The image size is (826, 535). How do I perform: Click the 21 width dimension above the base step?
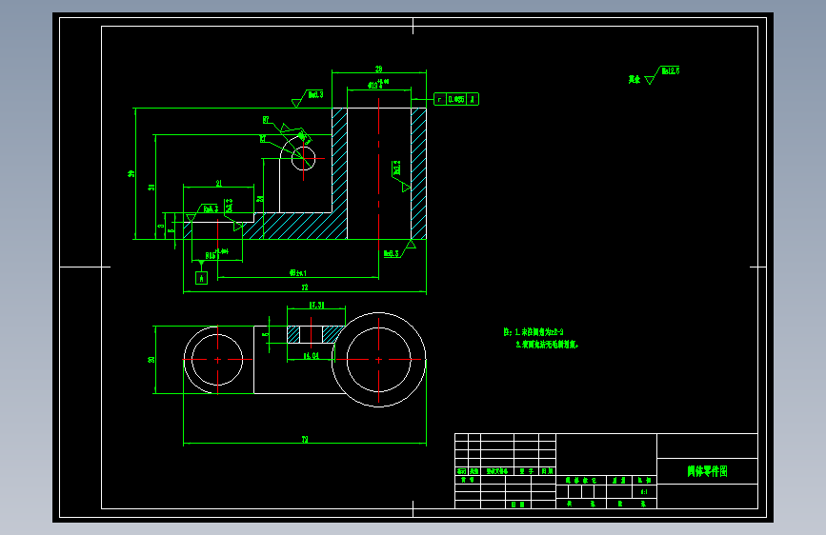(x=218, y=183)
